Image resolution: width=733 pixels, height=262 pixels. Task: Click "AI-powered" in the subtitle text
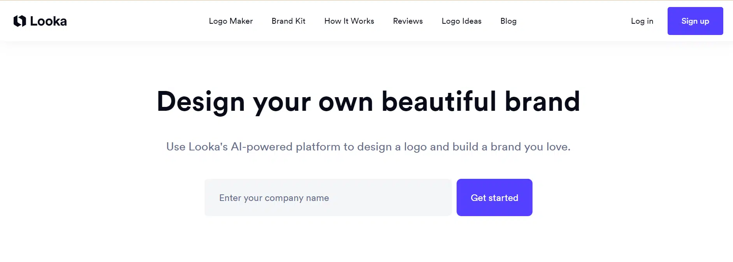pos(262,147)
